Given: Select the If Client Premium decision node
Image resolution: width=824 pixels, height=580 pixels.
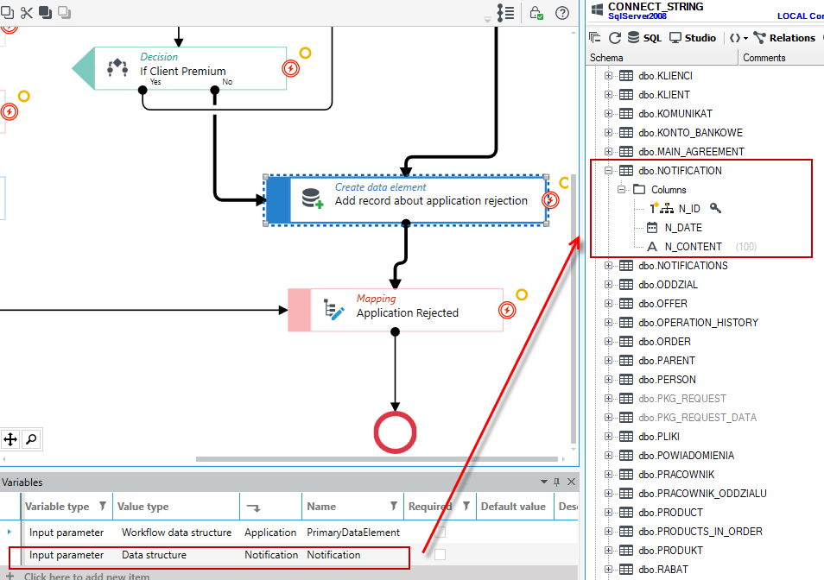Looking at the screenshot, I should 180,68.
